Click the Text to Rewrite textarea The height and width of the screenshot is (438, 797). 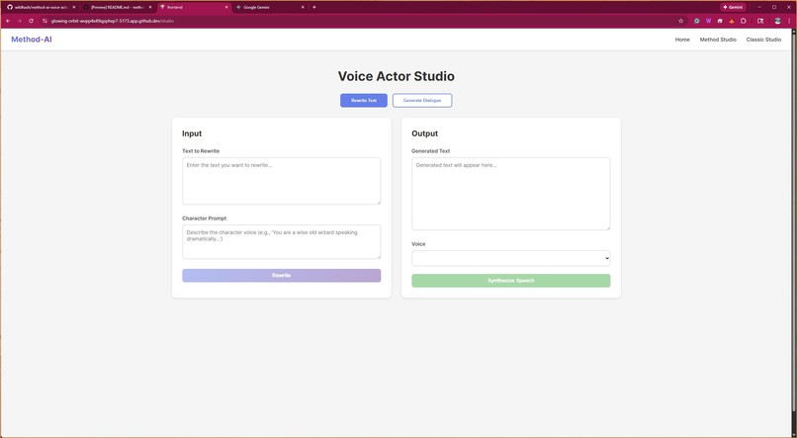click(x=281, y=181)
